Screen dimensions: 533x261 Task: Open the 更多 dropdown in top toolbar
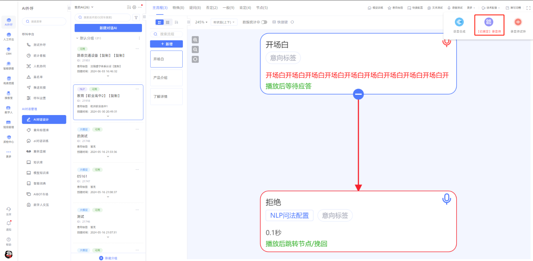(471, 8)
